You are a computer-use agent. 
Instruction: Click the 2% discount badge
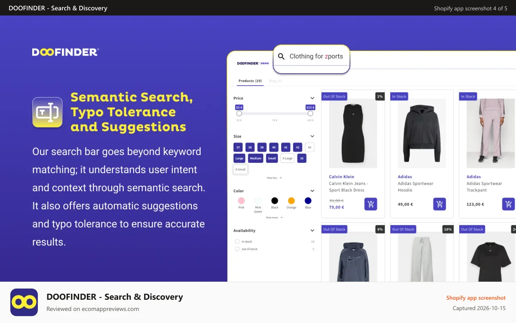pyautogui.click(x=379, y=96)
